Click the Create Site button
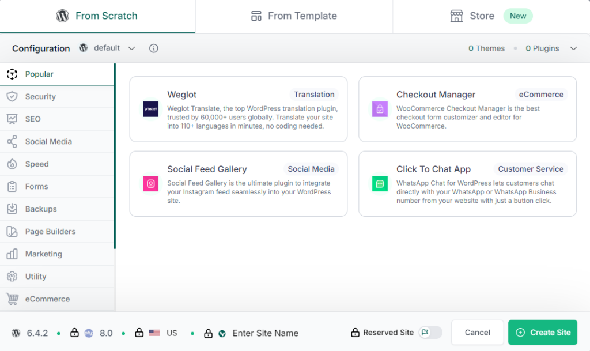This screenshot has width=590, height=351. coord(543,332)
